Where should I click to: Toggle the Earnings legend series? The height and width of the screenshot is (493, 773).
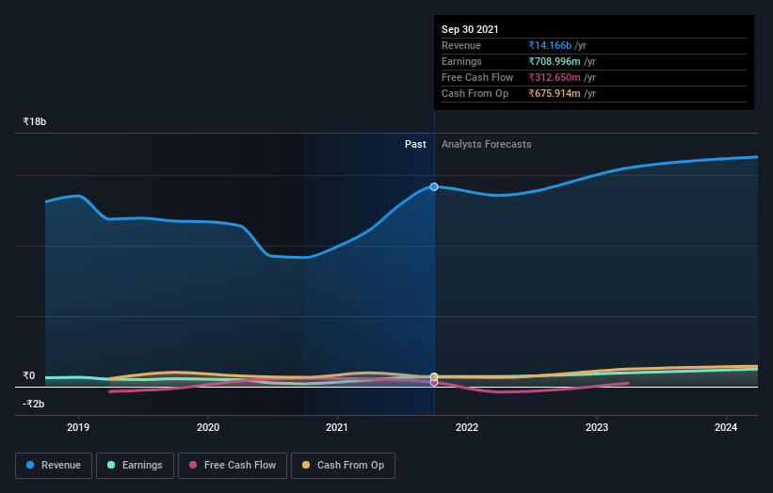point(135,466)
